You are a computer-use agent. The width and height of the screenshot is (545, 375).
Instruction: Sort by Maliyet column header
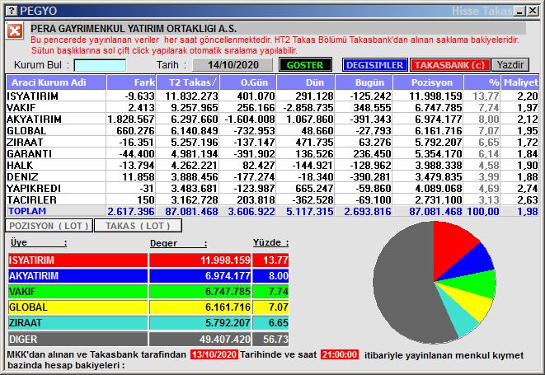pos(520,82)
